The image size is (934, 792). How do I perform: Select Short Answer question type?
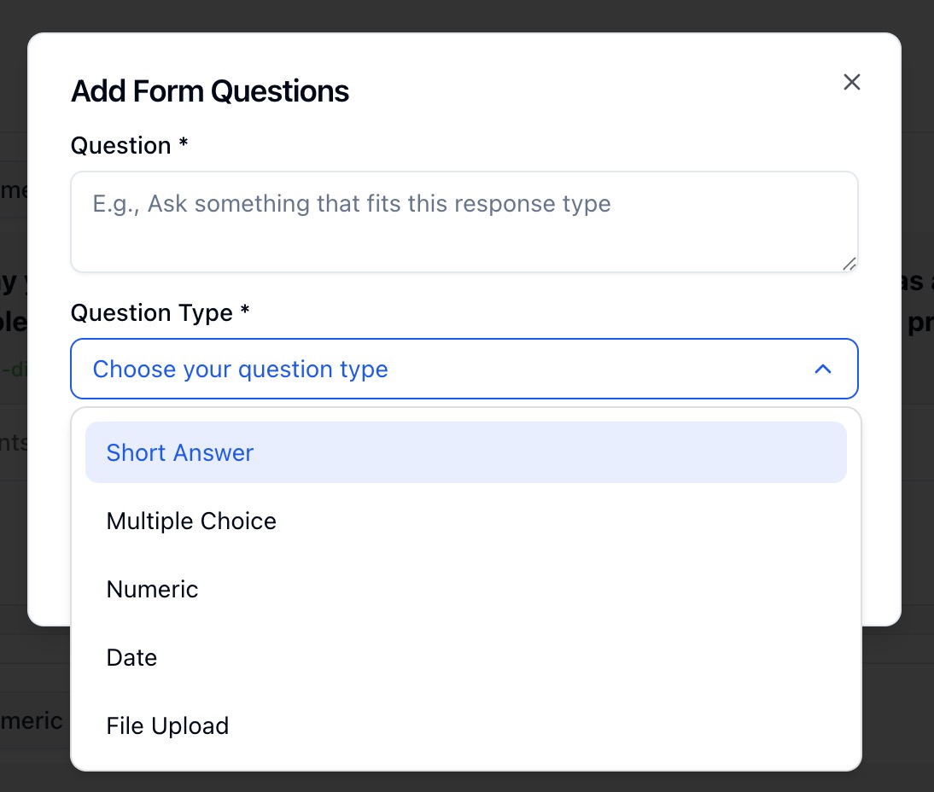[180, 452]
